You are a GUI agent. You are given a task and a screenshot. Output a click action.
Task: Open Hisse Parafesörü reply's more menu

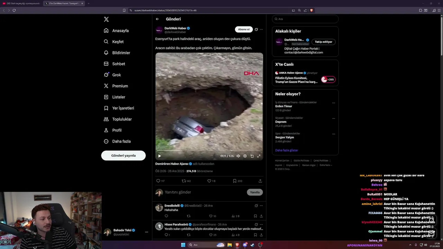261,224
